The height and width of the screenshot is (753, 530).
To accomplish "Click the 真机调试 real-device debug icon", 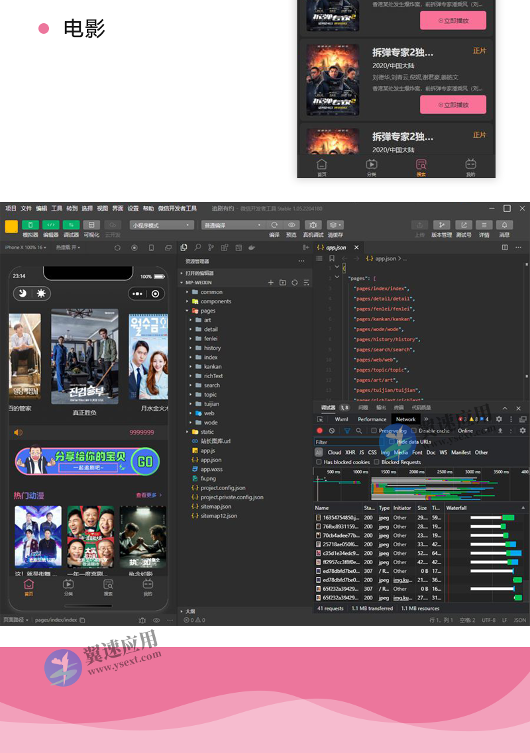I will [313, 225].
